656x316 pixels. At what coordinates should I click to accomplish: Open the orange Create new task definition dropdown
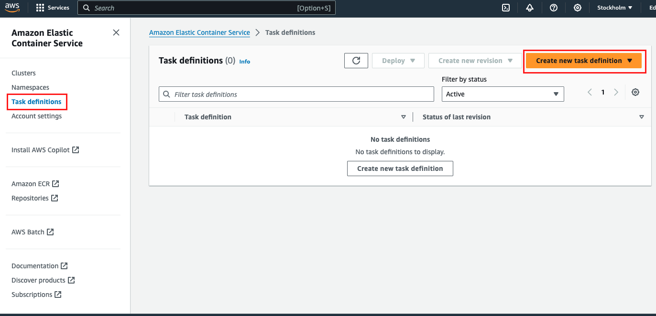point(584,61)
